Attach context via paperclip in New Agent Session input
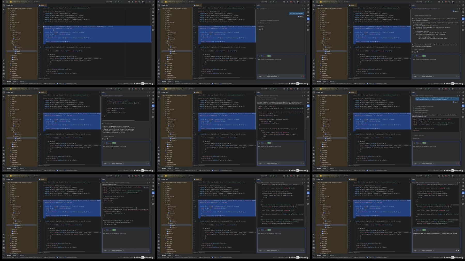The width and height of the screenshot is (465, 261). point(259,56)
